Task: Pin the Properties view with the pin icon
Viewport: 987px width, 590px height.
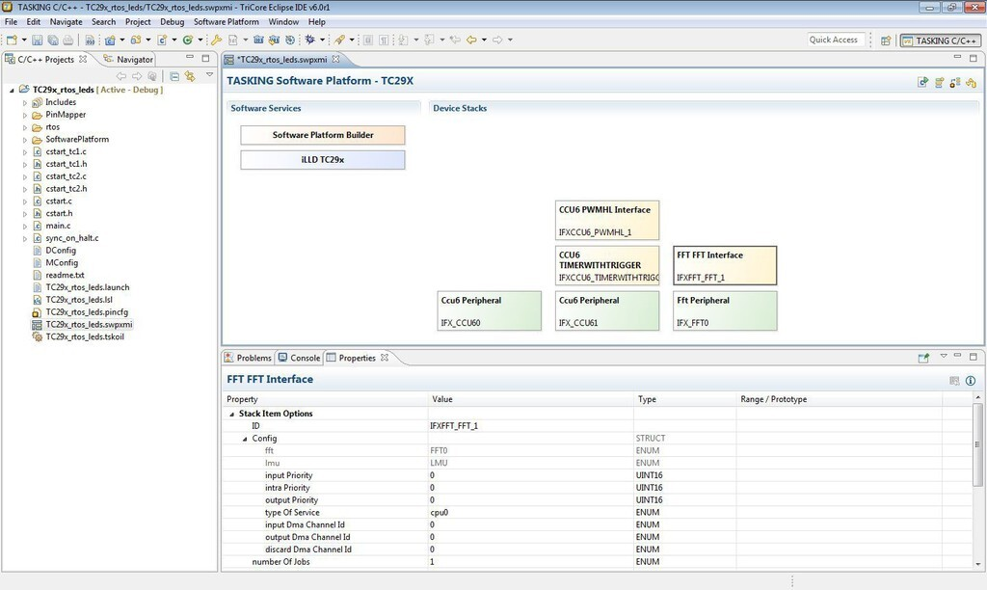Action: click(923, 356)
